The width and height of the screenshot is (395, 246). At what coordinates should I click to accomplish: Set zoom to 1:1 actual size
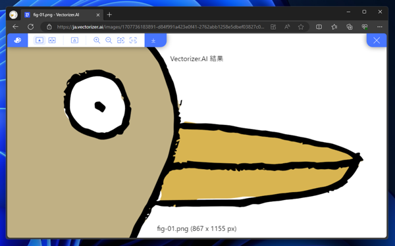coord(133,40)
